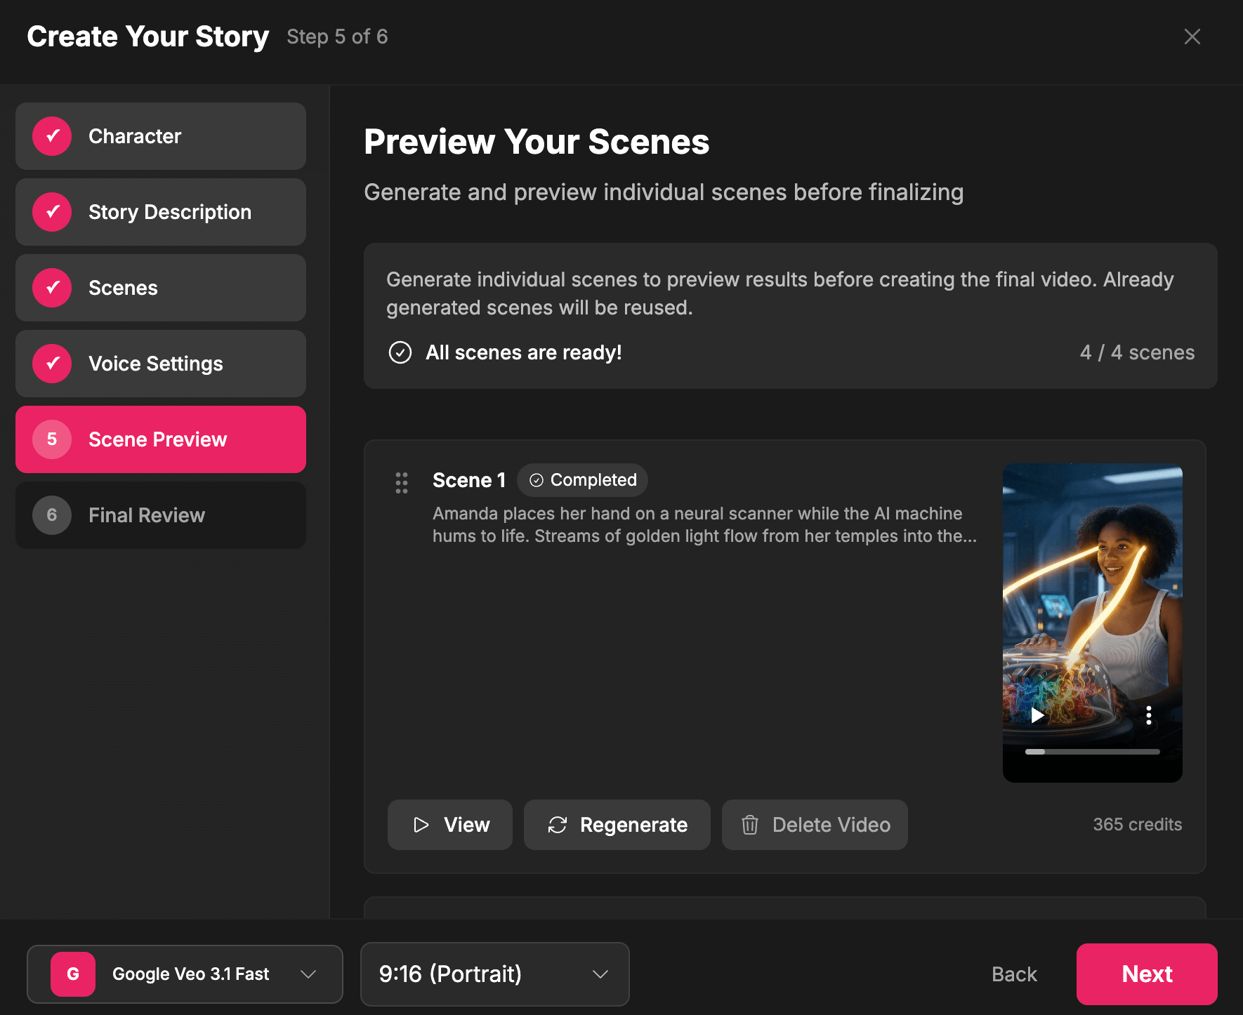The height and width of the screenshot is (1015, 1243).
Task: Click the Scene 1 title
Action: 469,480
